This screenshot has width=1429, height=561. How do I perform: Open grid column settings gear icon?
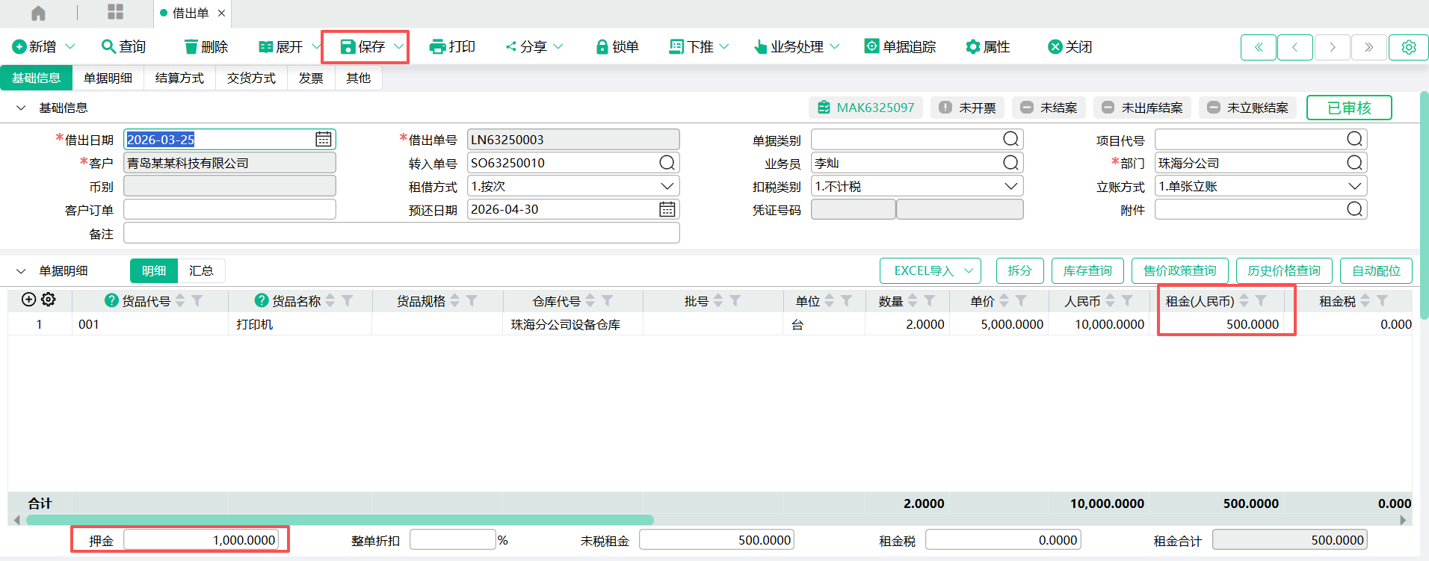coord(49,300)
